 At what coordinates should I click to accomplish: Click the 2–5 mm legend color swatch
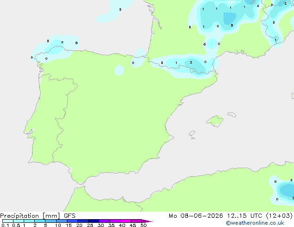click(x=40, y=221)
